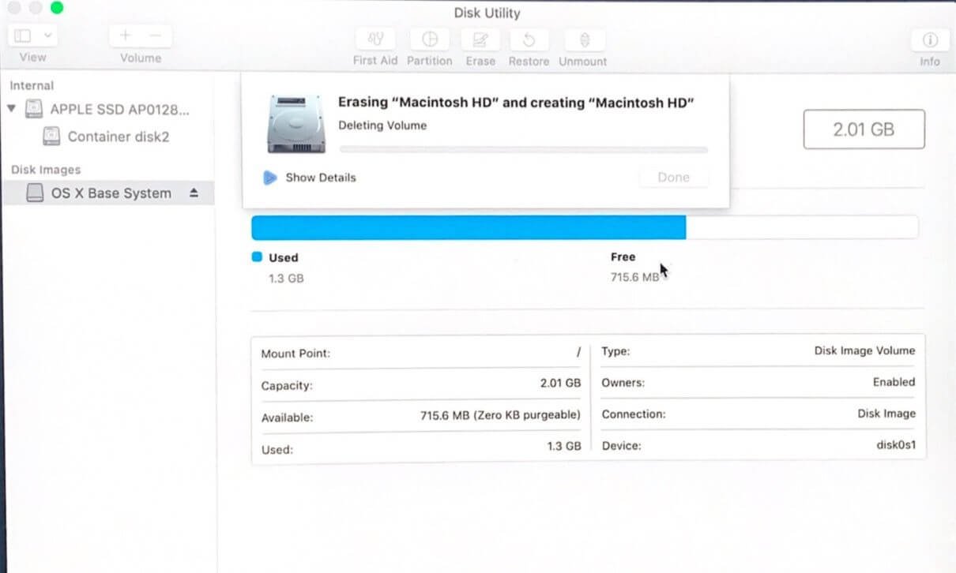Click the Partition toolbar icon
Screen dimensions: 956x573
tap(430, 39)
